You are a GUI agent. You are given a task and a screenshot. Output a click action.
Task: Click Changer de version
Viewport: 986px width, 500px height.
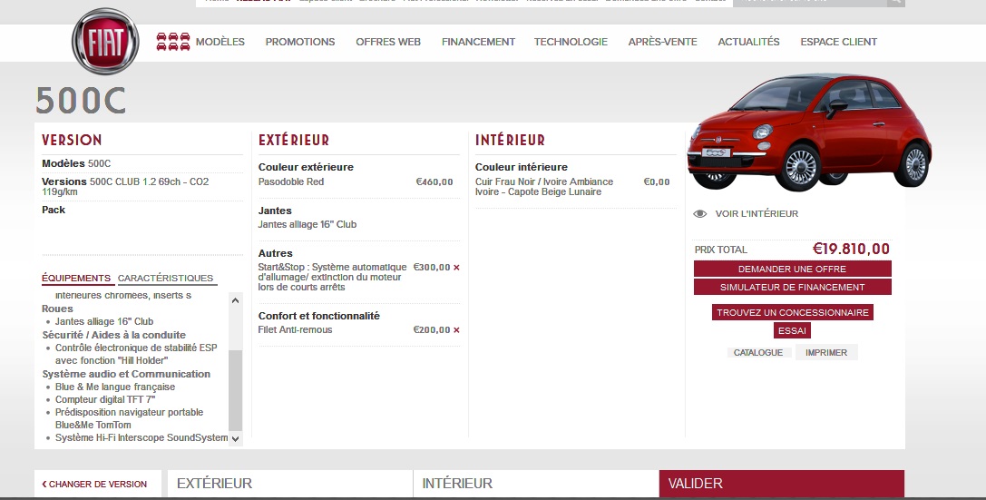coord(97,484)
